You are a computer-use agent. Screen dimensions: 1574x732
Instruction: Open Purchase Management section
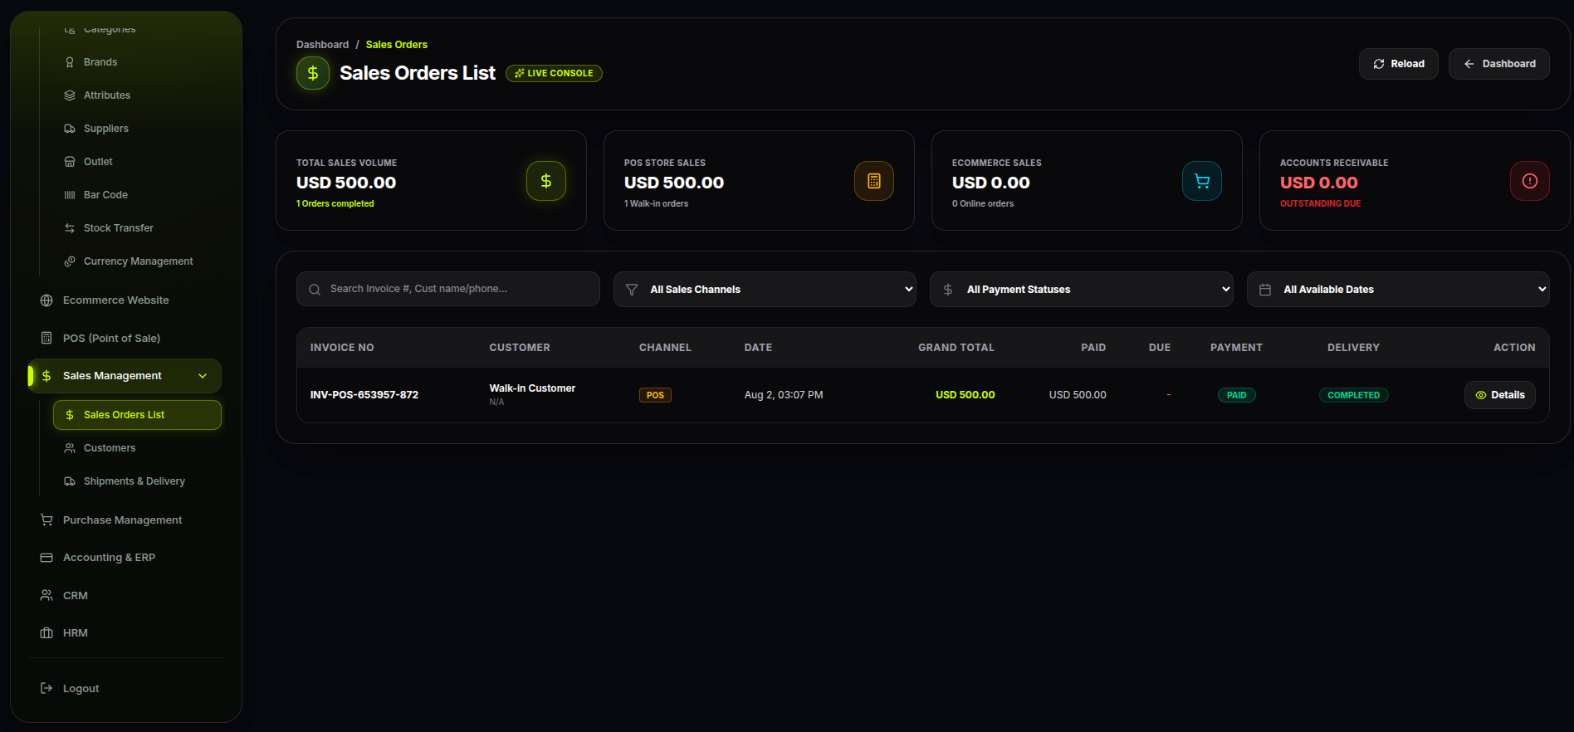coord(125,520)
